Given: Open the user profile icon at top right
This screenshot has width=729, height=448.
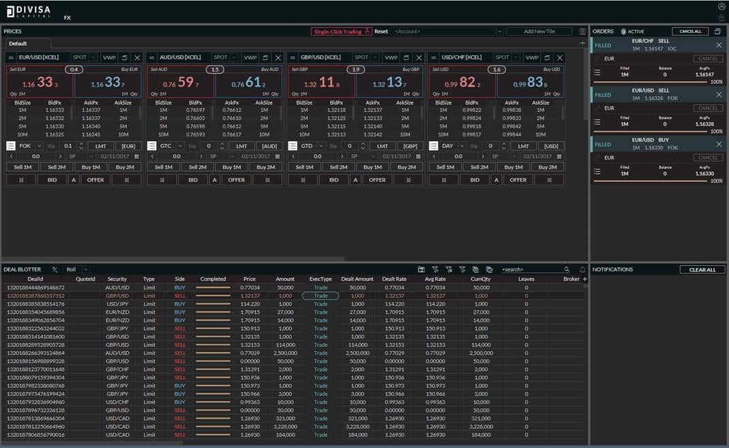Looking at the screenshot, I should 721,6.
